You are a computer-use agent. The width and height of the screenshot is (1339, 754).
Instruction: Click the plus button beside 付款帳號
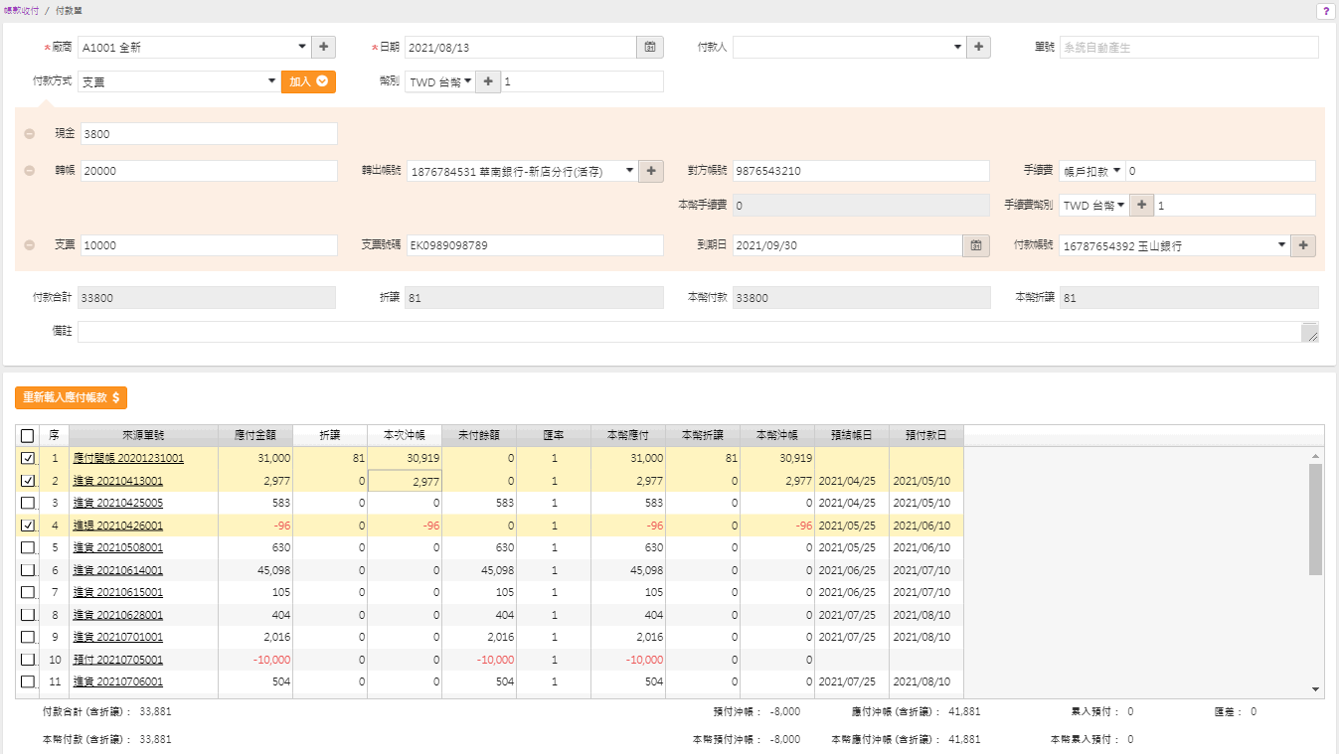1303,245
